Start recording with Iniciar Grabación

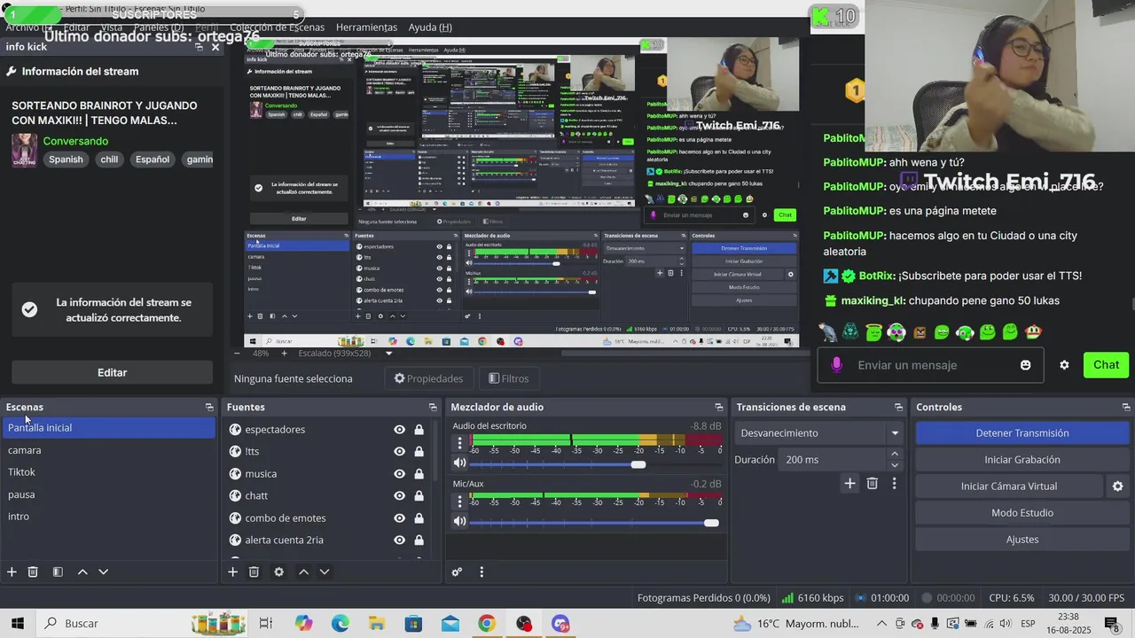[1022, 460]
